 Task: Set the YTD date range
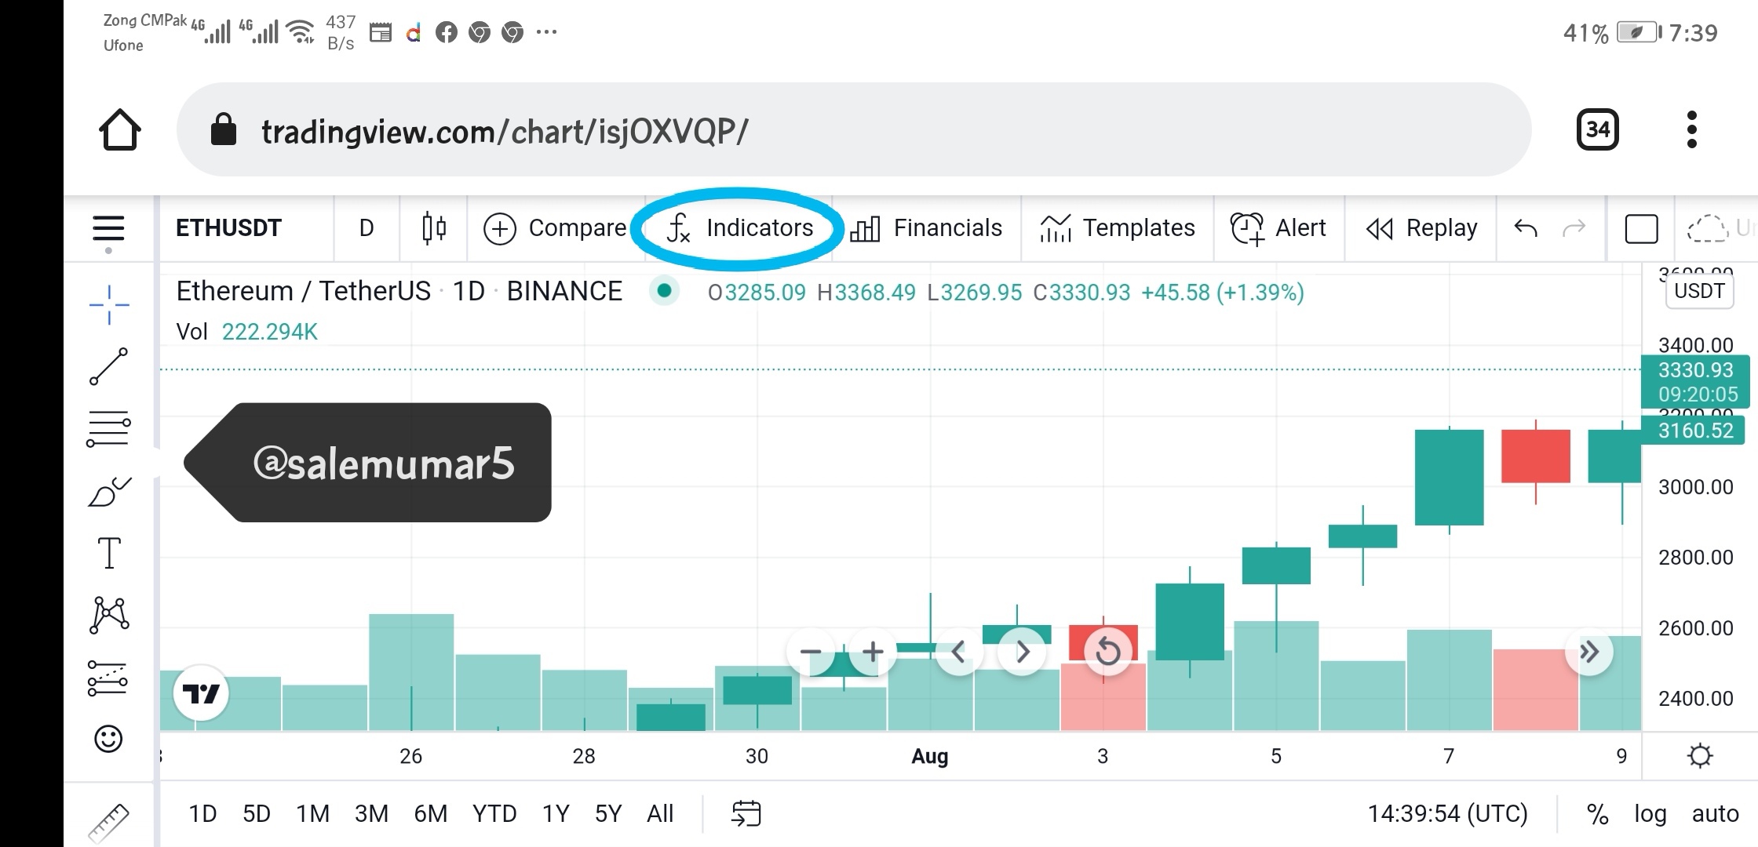(494, 814)
